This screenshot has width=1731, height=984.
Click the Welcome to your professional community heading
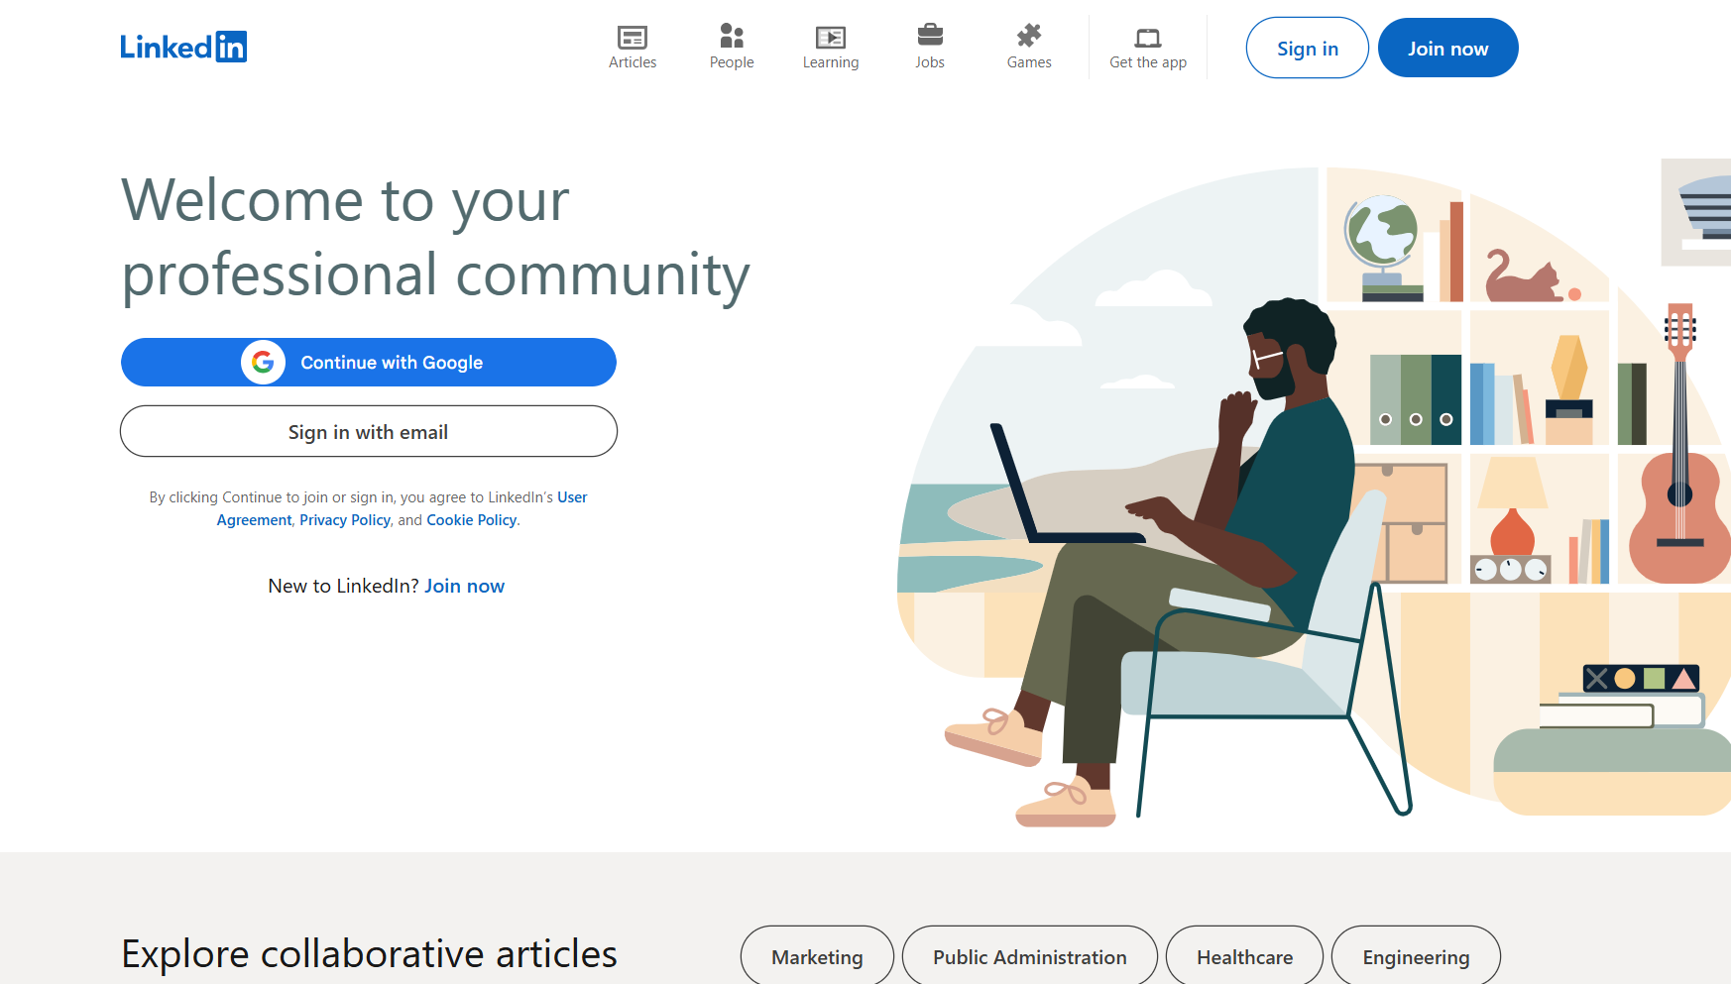[x=435, y=237]
